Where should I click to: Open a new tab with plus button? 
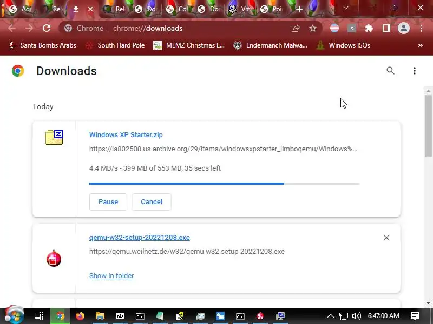[299, 9]
